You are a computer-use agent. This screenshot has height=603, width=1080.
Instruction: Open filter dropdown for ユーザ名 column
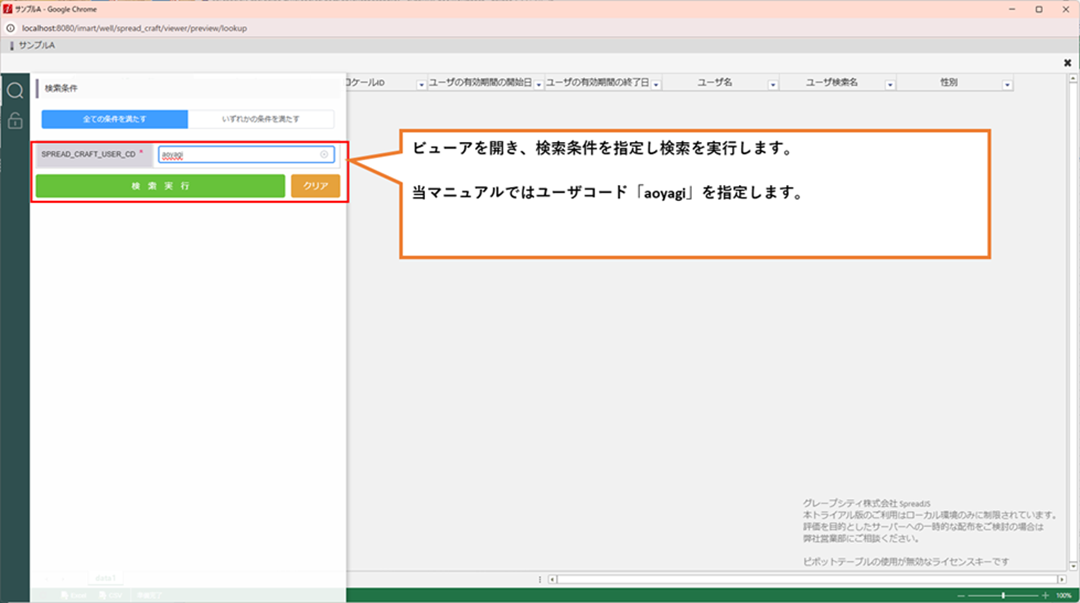[772, 85]
